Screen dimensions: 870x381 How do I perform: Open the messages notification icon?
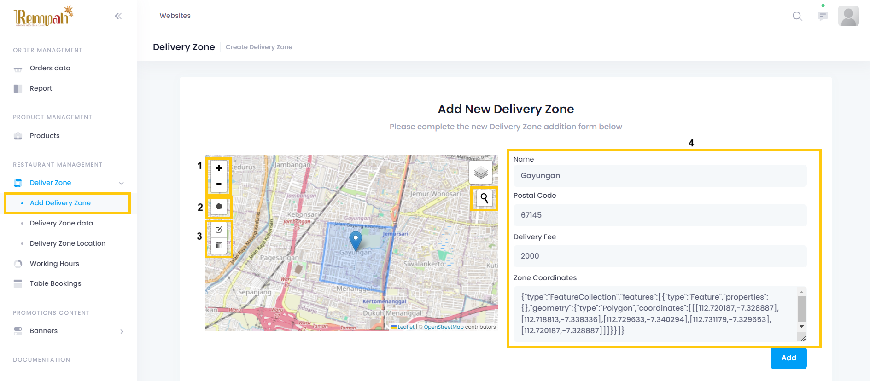click(823, 16)
